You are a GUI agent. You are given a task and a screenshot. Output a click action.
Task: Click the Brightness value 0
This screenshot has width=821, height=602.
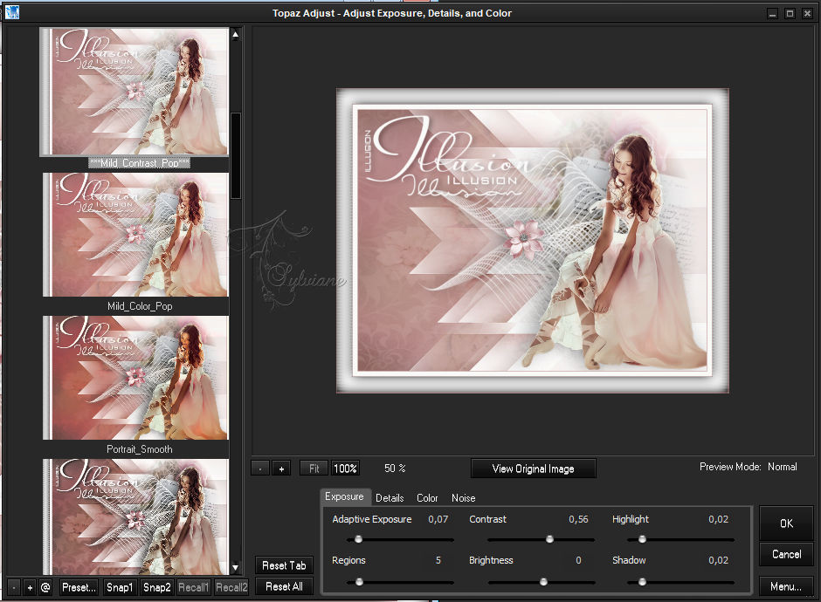click(x=578, y=561)
